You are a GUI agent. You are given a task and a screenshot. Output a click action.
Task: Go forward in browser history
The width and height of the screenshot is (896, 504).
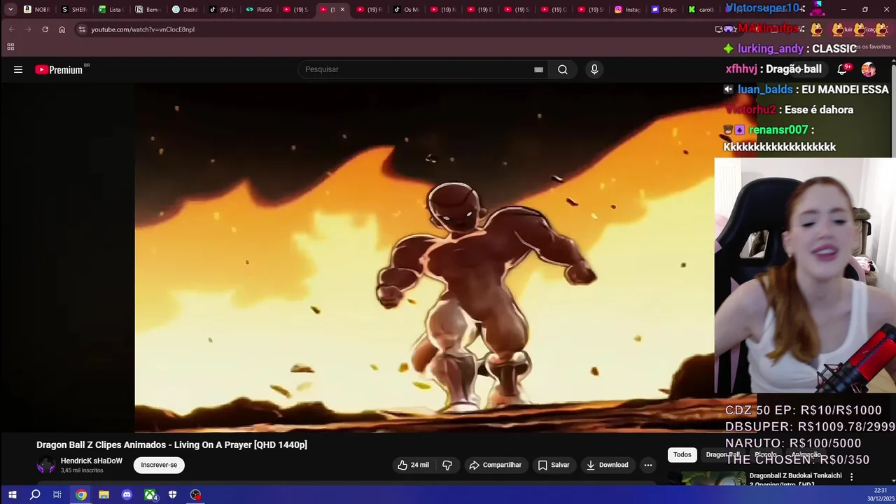coord(28,29)
